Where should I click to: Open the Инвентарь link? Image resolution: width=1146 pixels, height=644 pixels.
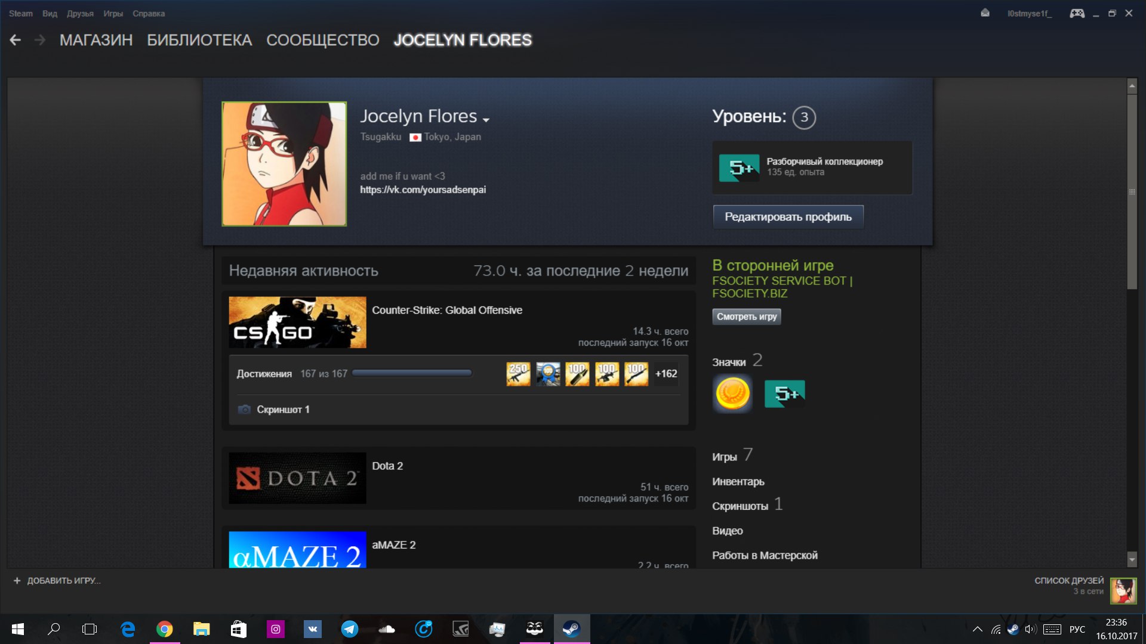pyautogui.click(x=738, y=482)
